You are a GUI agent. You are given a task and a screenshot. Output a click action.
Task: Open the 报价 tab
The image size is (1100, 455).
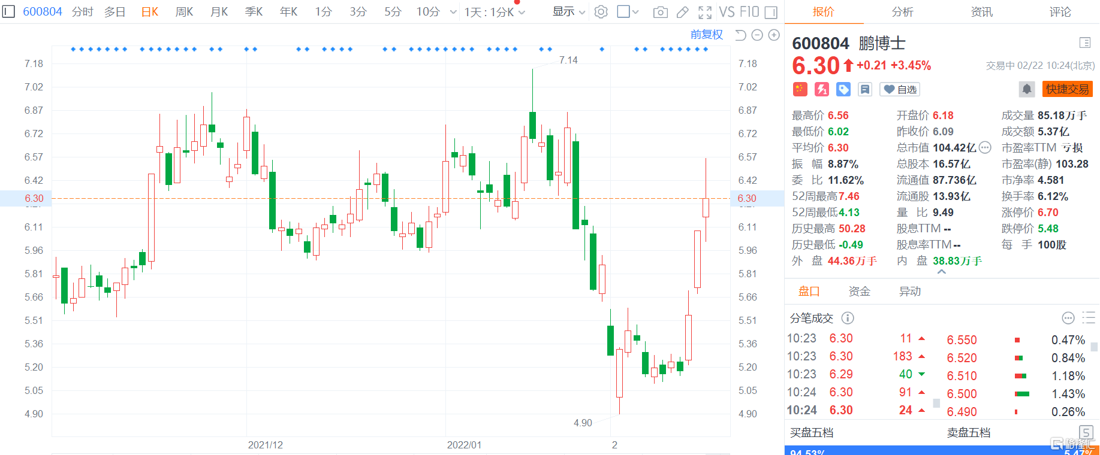(823, 12)
